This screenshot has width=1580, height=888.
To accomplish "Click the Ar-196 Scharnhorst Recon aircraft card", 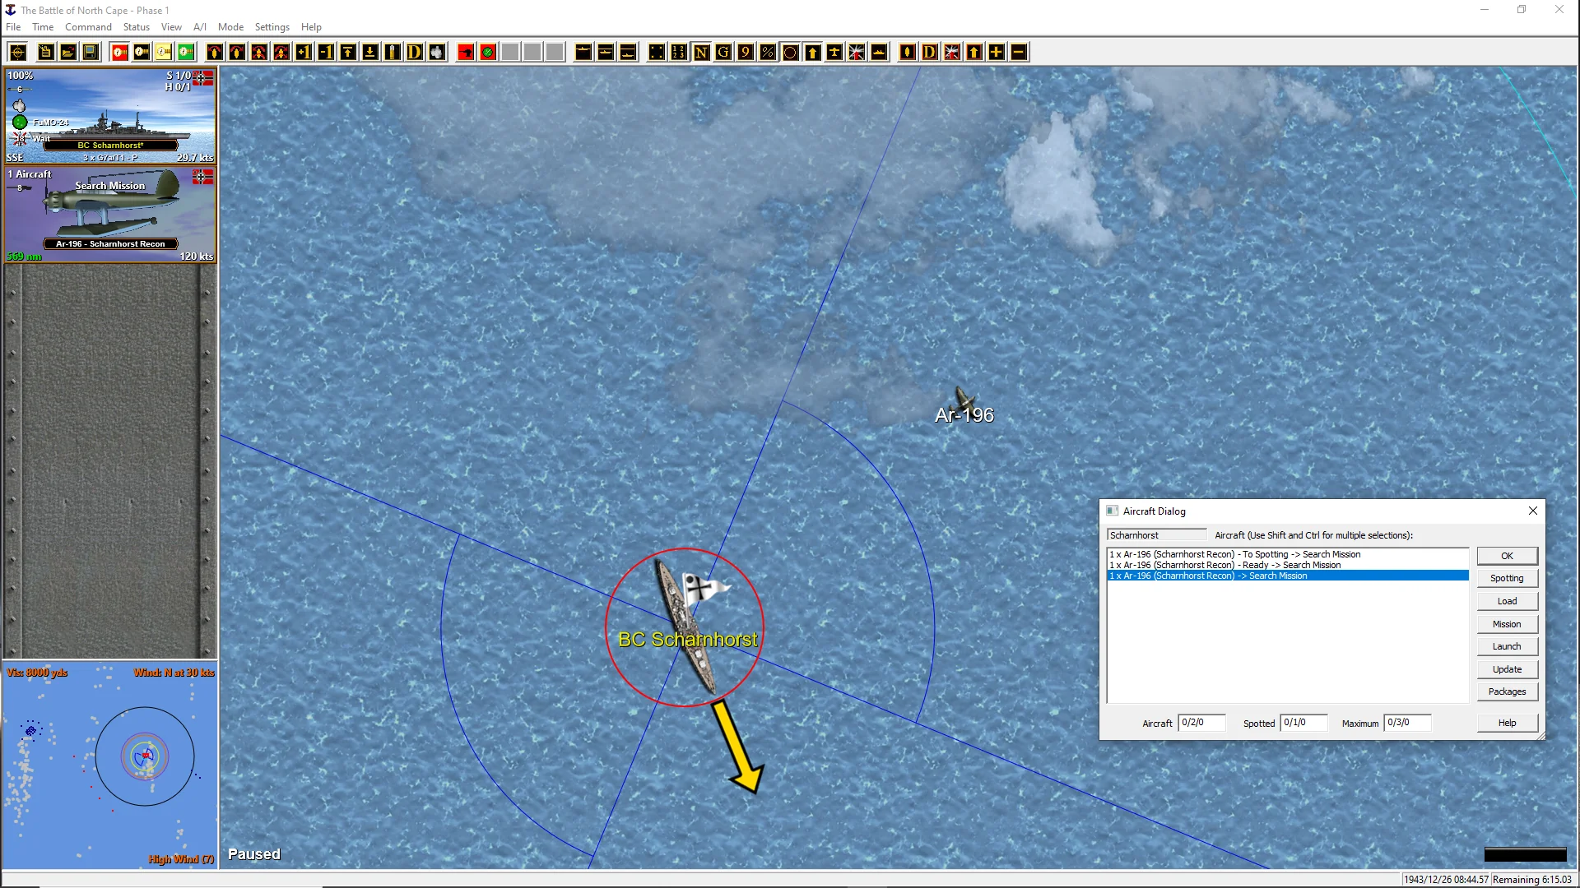I will (x=110, y=215).
